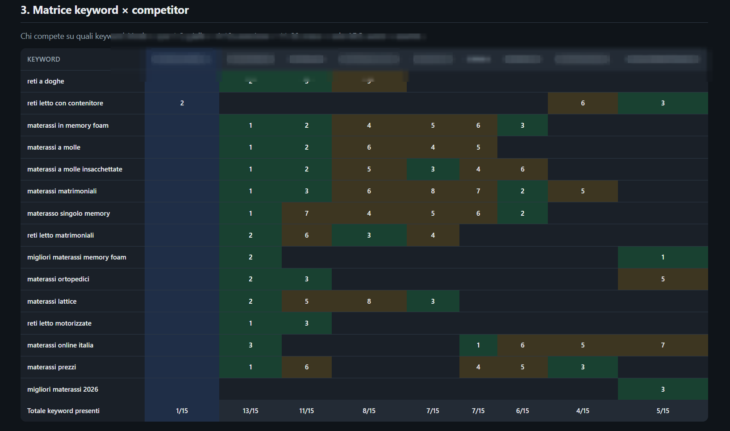The width and height of the screenshot is (730, 431).
Task: Select the 'migliori materassi memory foam' keyword label
Action: tap(77, 257)
